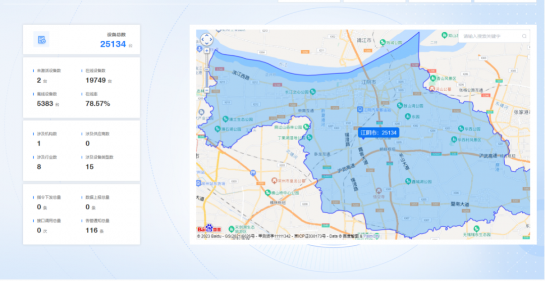Click the alarm notification total 116

point(91,231)
